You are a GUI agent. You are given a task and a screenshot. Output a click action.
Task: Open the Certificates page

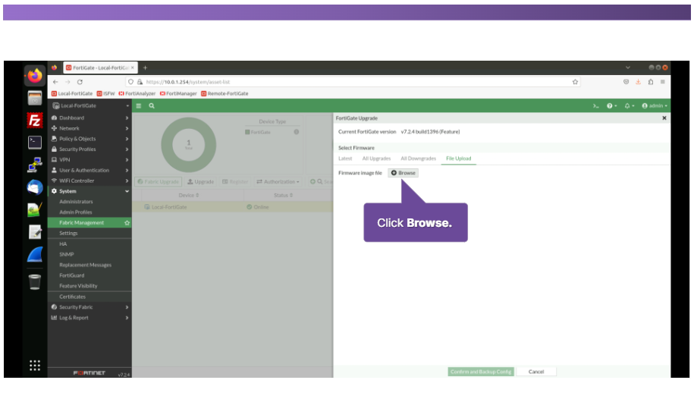[73, 297]
